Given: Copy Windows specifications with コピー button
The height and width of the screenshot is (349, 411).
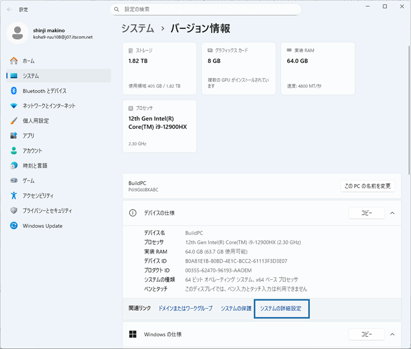Looking at the screenshot, I should (366, 334).
